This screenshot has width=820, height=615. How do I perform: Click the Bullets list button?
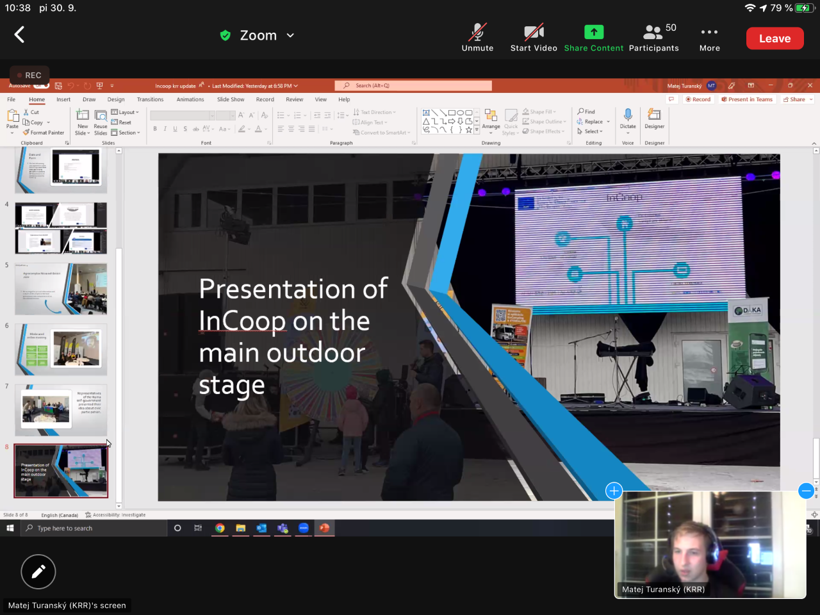click(281, 115)
